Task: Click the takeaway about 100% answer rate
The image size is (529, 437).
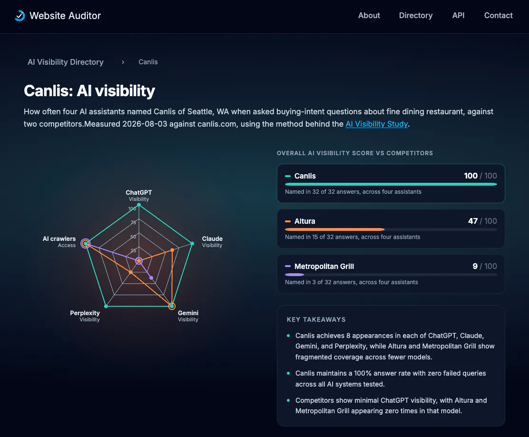Action: tap(391, 378)
